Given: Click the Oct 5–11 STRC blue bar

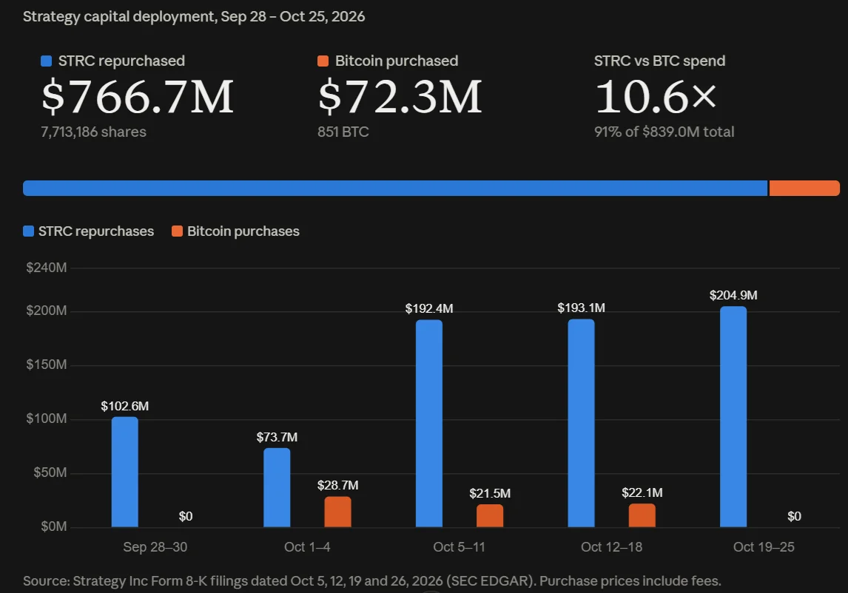Looking at the screenshot, I should pyautogui.click(x=429, y=423).
